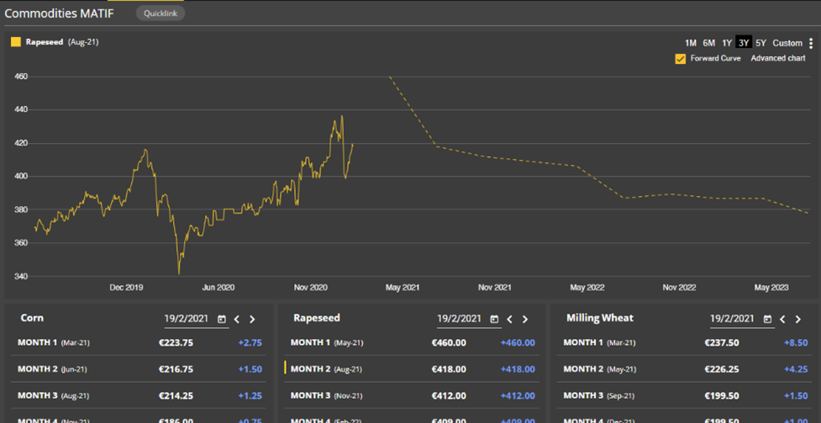Viewport: 821px width, 423px height.
Task: Select Milling Wheat MONTH 2 (May-21) row
Action: tap(685, 369)
